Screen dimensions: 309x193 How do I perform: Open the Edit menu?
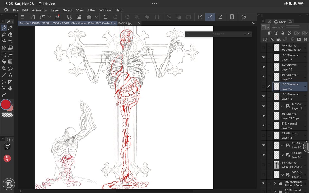click(25, 10)
